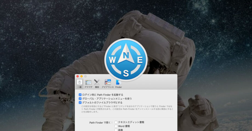Uncheck ログイン時に Path Finder を起動する

click(80, 95)
